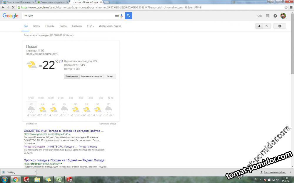Image resolution: width=294 pixels, height=183 pixels.
Task: Switch to private results (person icon)
Action: point(259,26)
